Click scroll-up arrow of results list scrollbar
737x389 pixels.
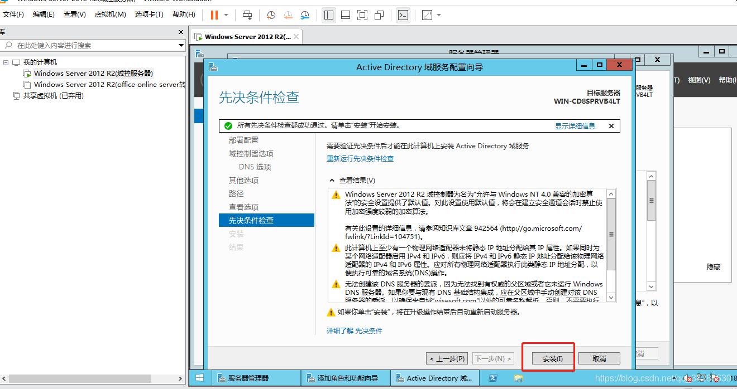611,194
